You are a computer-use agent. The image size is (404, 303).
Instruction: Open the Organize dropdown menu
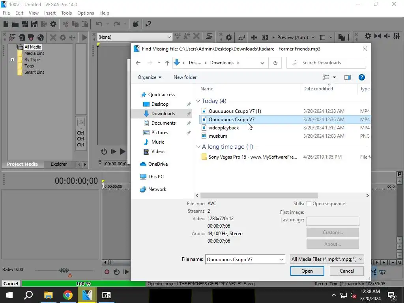click(x=150, y=77)
